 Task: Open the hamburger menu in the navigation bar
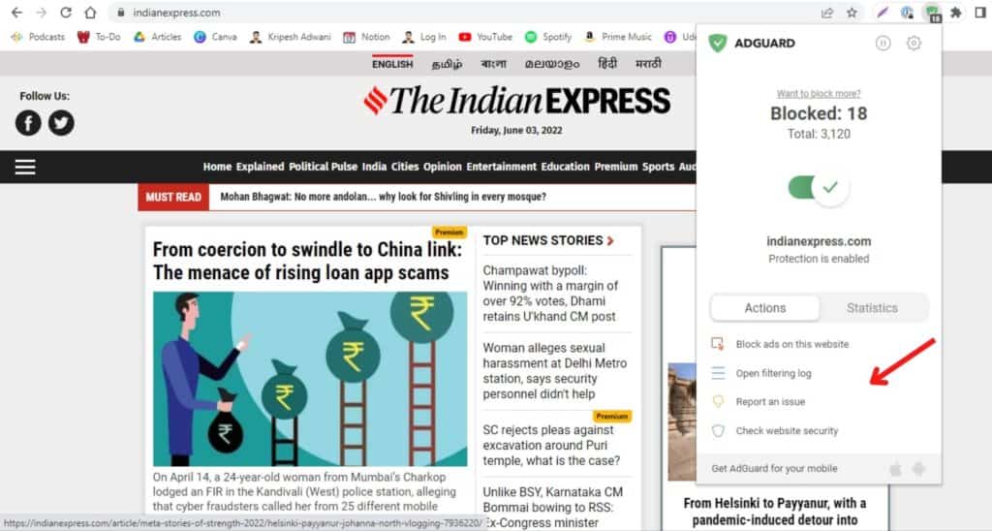pos(25,167)
